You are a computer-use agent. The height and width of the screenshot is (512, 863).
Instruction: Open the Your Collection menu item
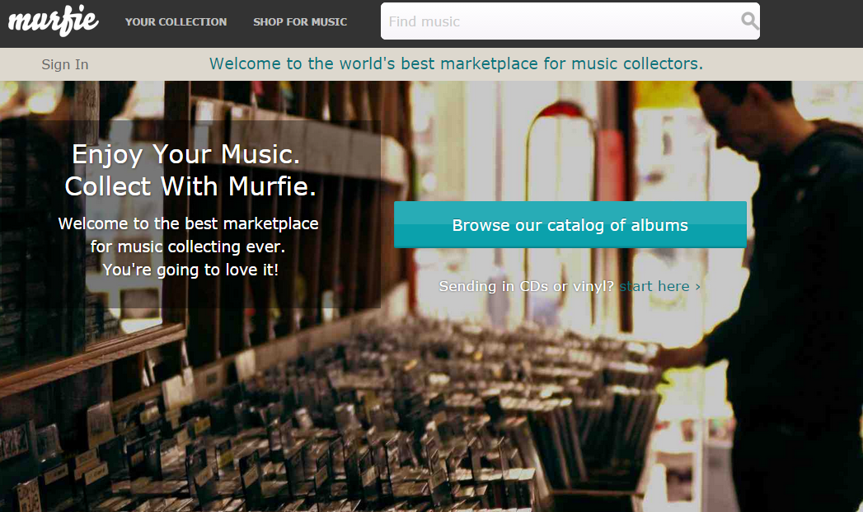[x=176, y=22]
